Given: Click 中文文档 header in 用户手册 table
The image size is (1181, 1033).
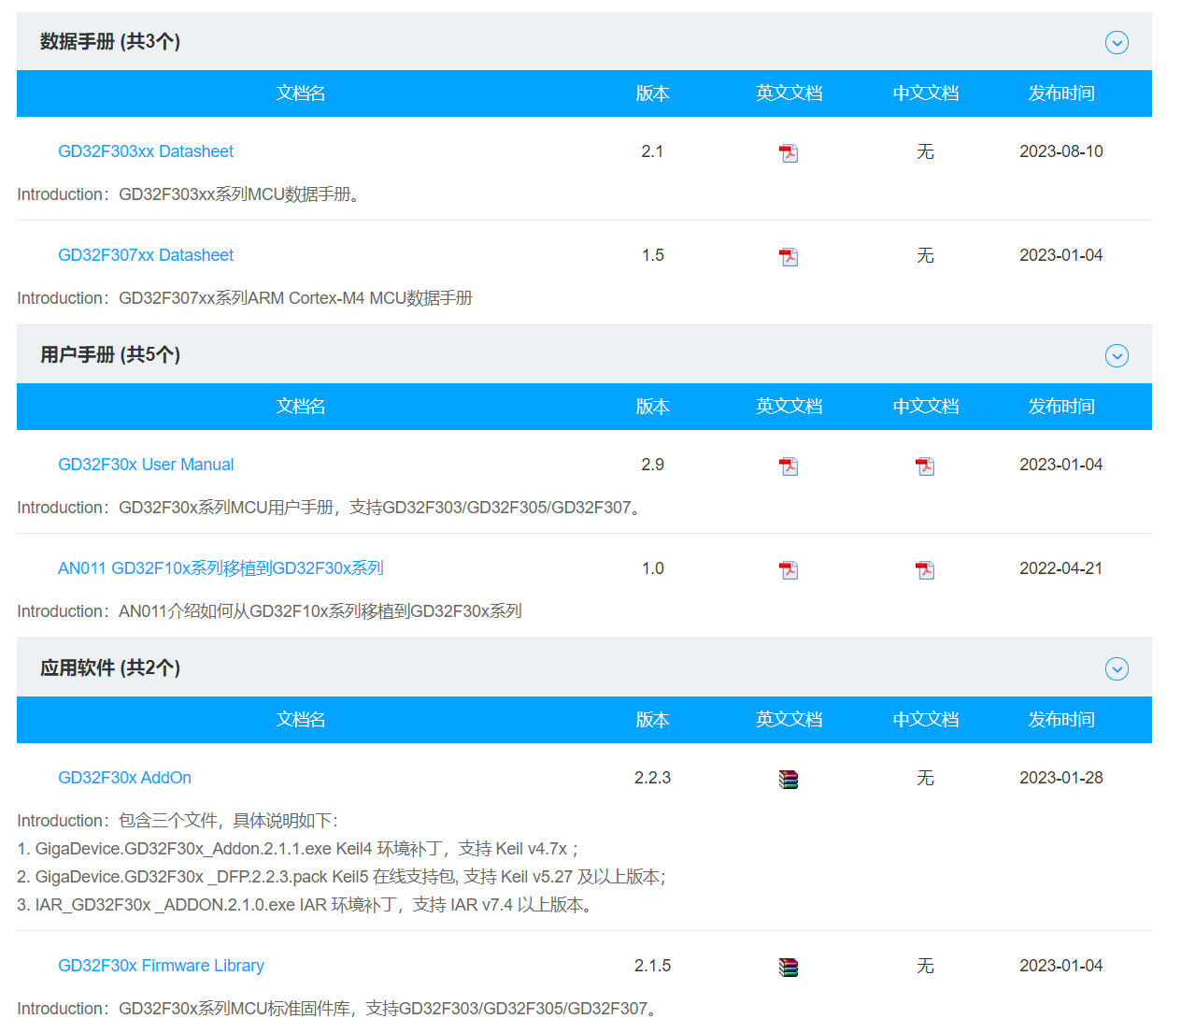Looking at the screenshot, I should [925, 407].
